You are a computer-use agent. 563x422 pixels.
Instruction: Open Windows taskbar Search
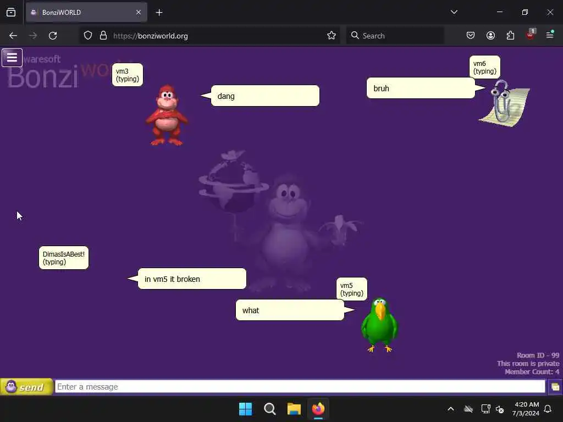269,409
